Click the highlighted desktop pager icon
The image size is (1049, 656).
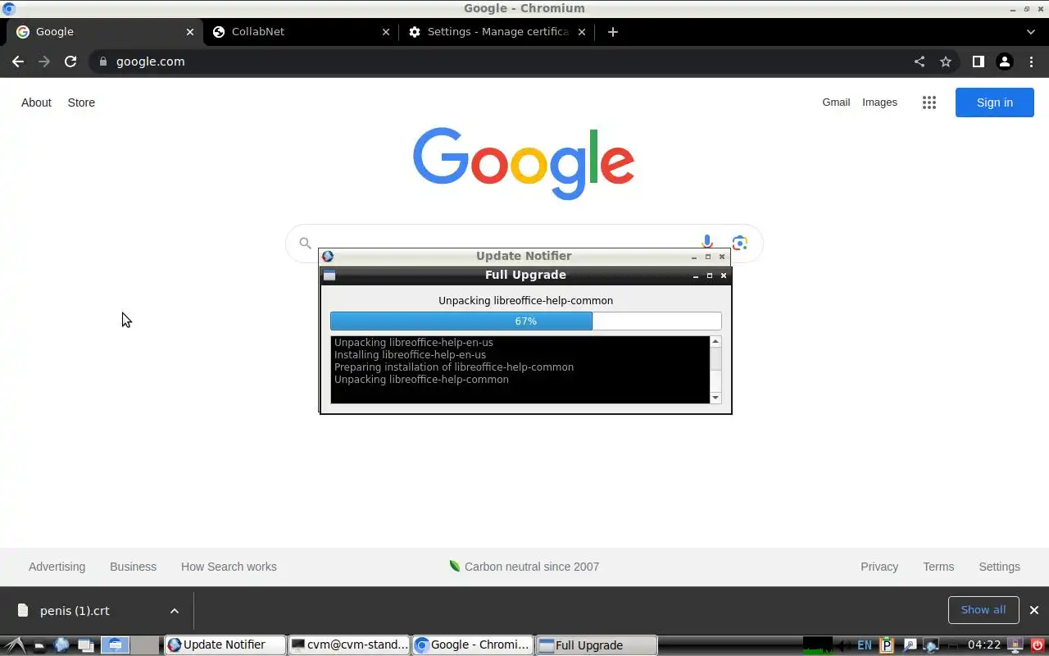(115, 645)
